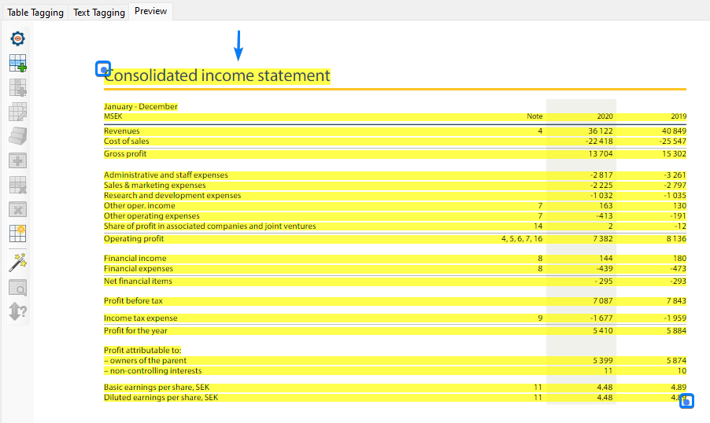Click the 'January - December' label

tap(140, 106)
